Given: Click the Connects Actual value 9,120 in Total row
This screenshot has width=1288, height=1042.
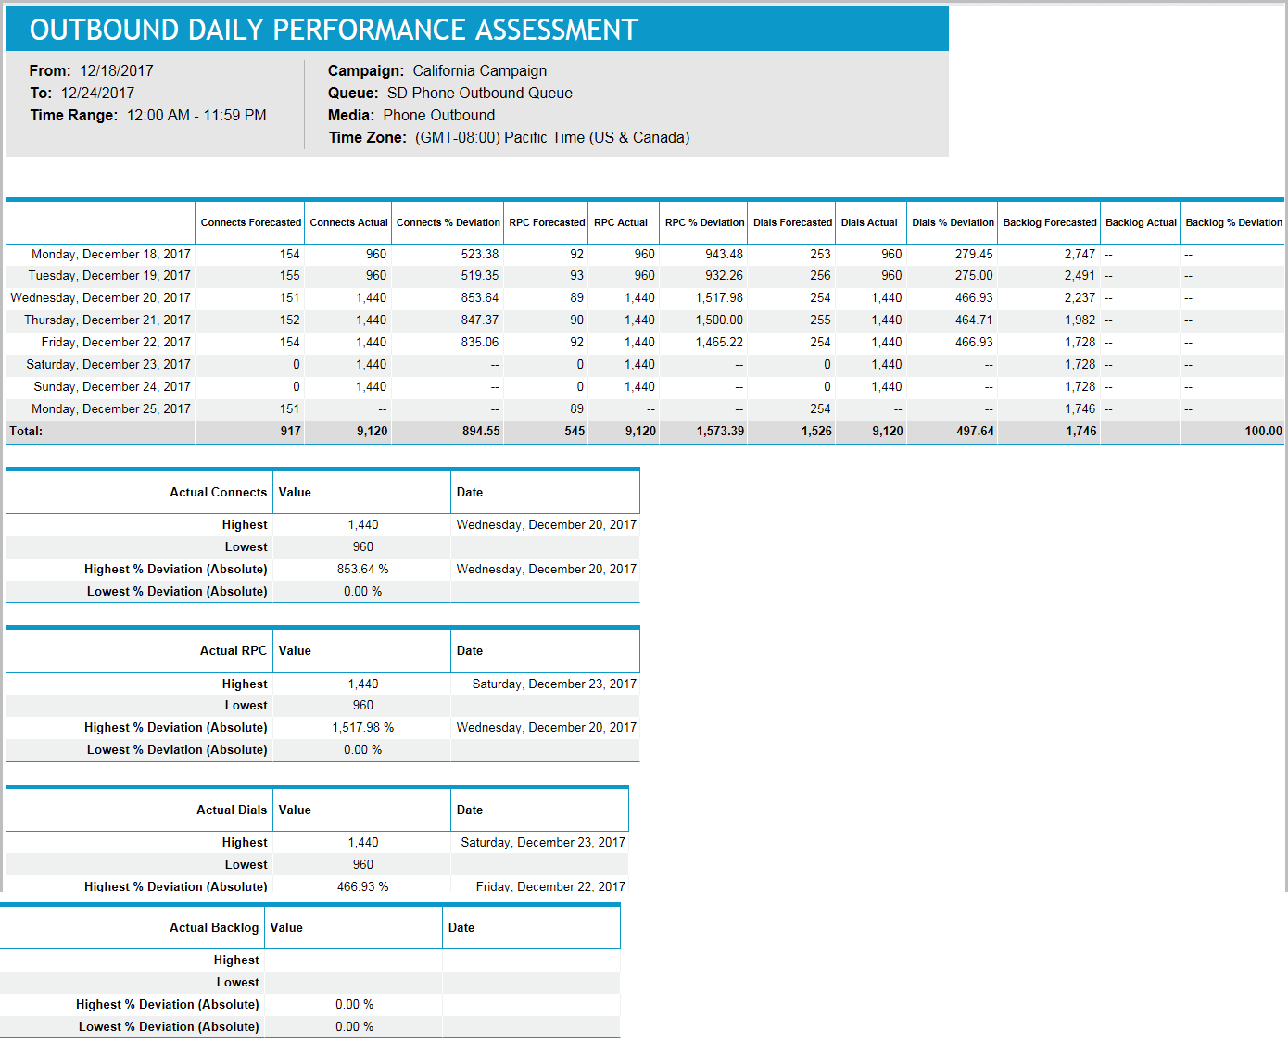Looking at the screenshot, I should click(366, 431).
